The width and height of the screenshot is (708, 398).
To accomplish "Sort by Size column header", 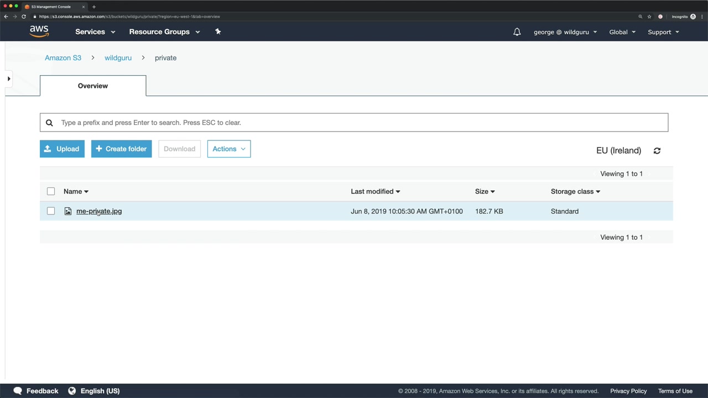I will coord(485,191).
